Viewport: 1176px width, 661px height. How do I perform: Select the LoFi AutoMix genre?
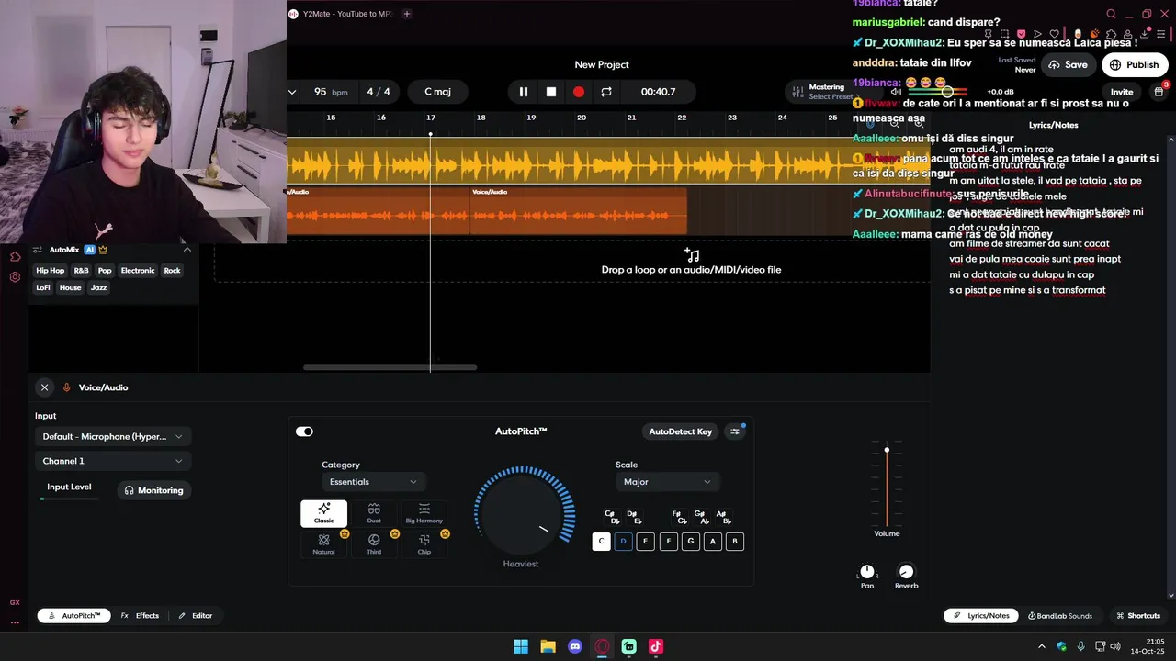click(43, 288)
